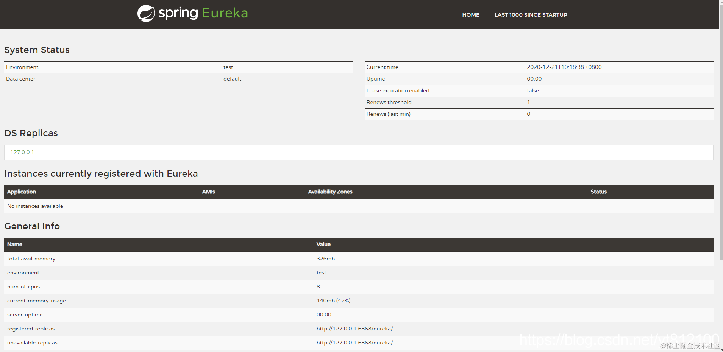Click the server-uptime row name
723x352 pixels.
coord(25,315)
